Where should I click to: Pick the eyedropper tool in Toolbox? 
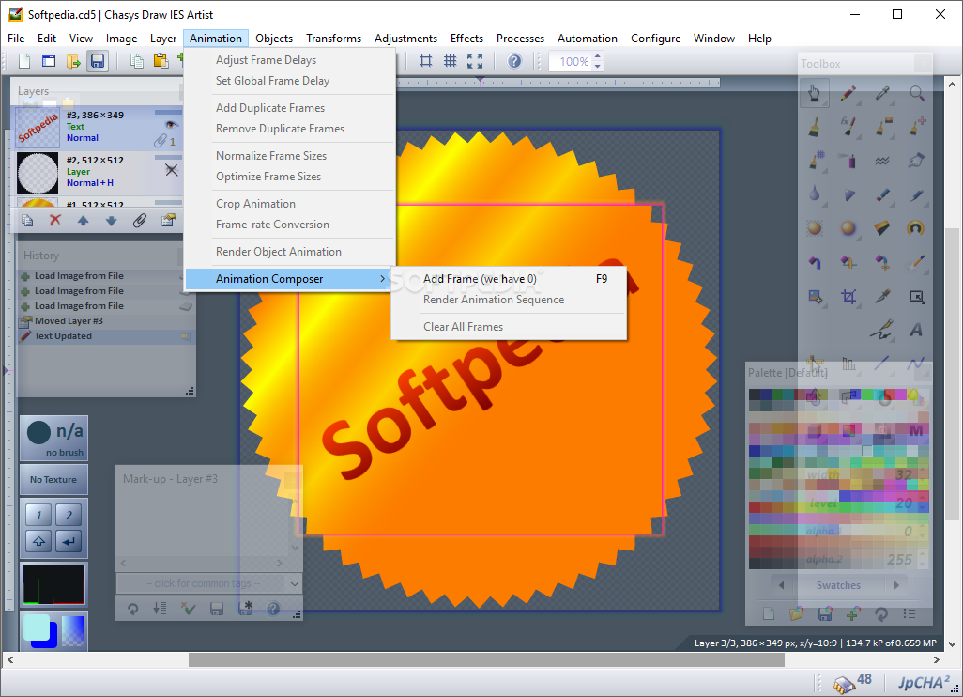[x=882, y=93]
